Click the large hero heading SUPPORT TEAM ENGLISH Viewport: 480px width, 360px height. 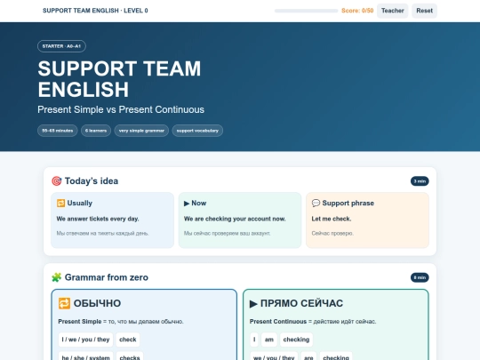click(x=119, y=79)
